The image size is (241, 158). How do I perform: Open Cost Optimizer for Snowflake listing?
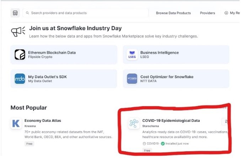176,79
